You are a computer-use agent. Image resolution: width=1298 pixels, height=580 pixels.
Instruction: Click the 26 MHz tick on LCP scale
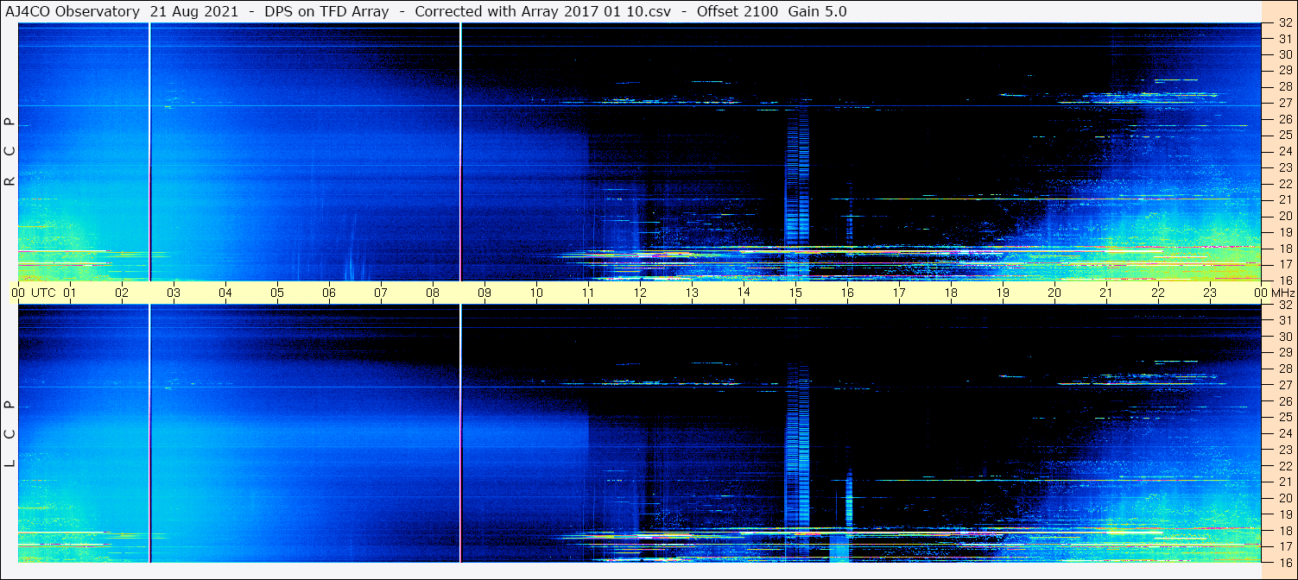[x=1284, y=401]
